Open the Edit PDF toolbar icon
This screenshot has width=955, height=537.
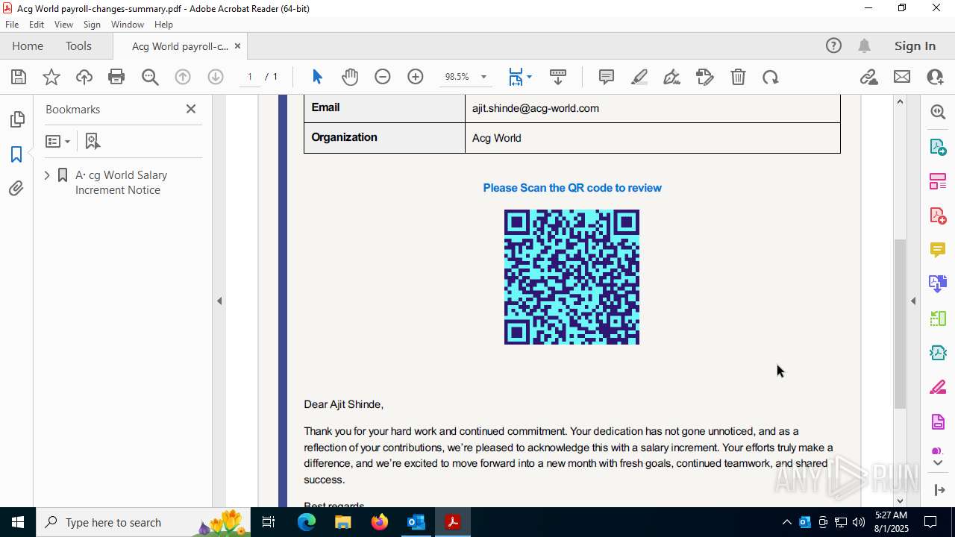point(704,77)
